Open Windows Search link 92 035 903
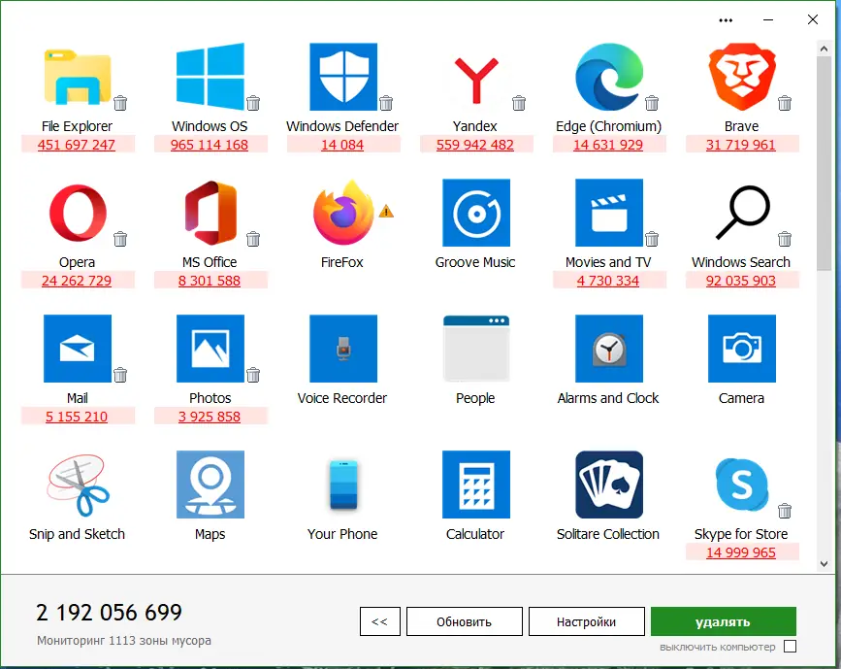 tap(741, 281)
